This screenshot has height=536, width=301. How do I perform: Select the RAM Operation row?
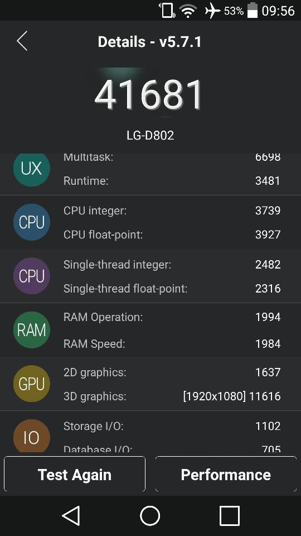point(172,317)
